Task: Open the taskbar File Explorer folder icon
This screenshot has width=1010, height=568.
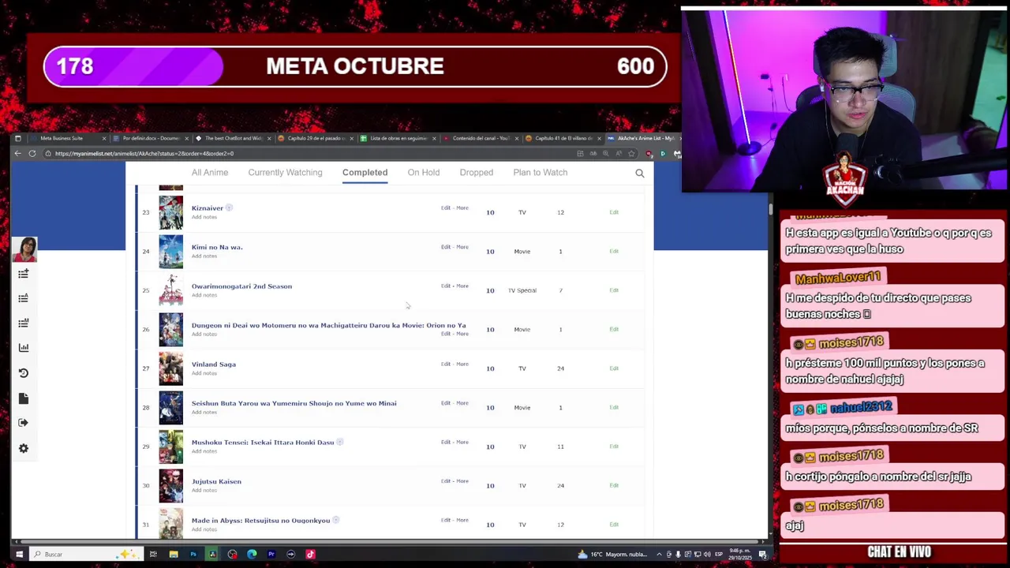Action: pyautogui.click(x=174, y=555)
